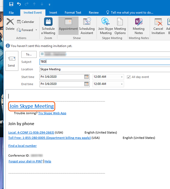Viewport: 170px width, 189px height.
Task: Open the File tab
Action: [11, 13]
